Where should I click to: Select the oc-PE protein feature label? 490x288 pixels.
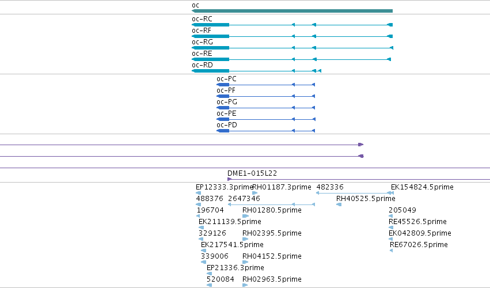[x=226, y=113]
